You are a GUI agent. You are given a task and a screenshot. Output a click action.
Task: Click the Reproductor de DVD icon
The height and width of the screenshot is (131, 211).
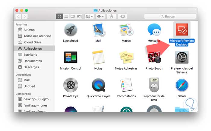[154, 85]
